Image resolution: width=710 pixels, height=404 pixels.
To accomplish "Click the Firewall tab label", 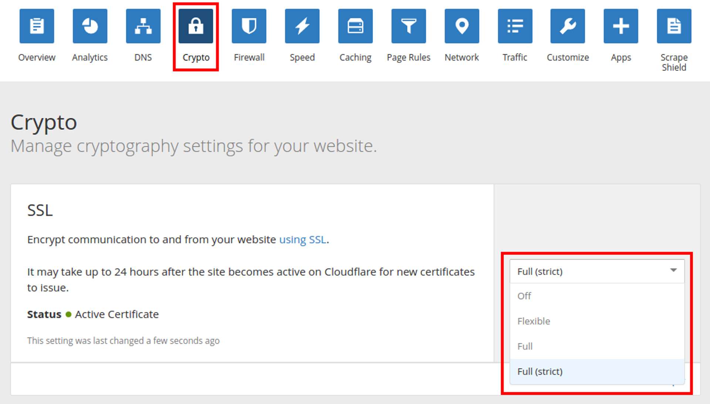I will [249, 57].
